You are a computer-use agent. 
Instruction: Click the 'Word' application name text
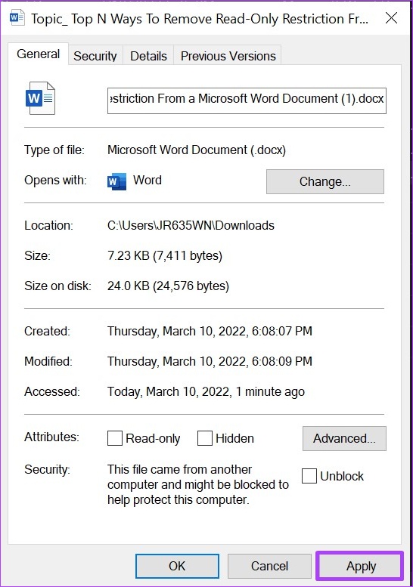click(147, 180)
